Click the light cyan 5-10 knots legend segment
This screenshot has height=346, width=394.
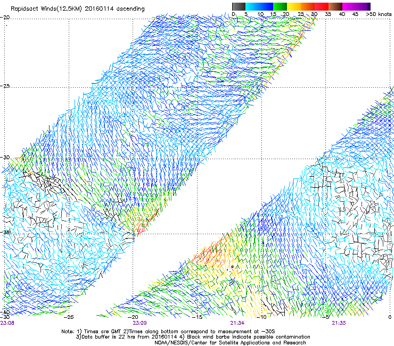click(252, 6)
